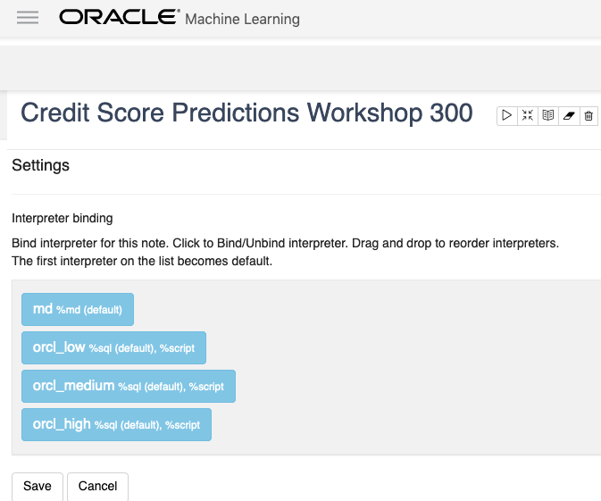The height and width of the screenshot is (501, 601).
Task: Click the Settings section heading
Action: click(x=40, y=165)
